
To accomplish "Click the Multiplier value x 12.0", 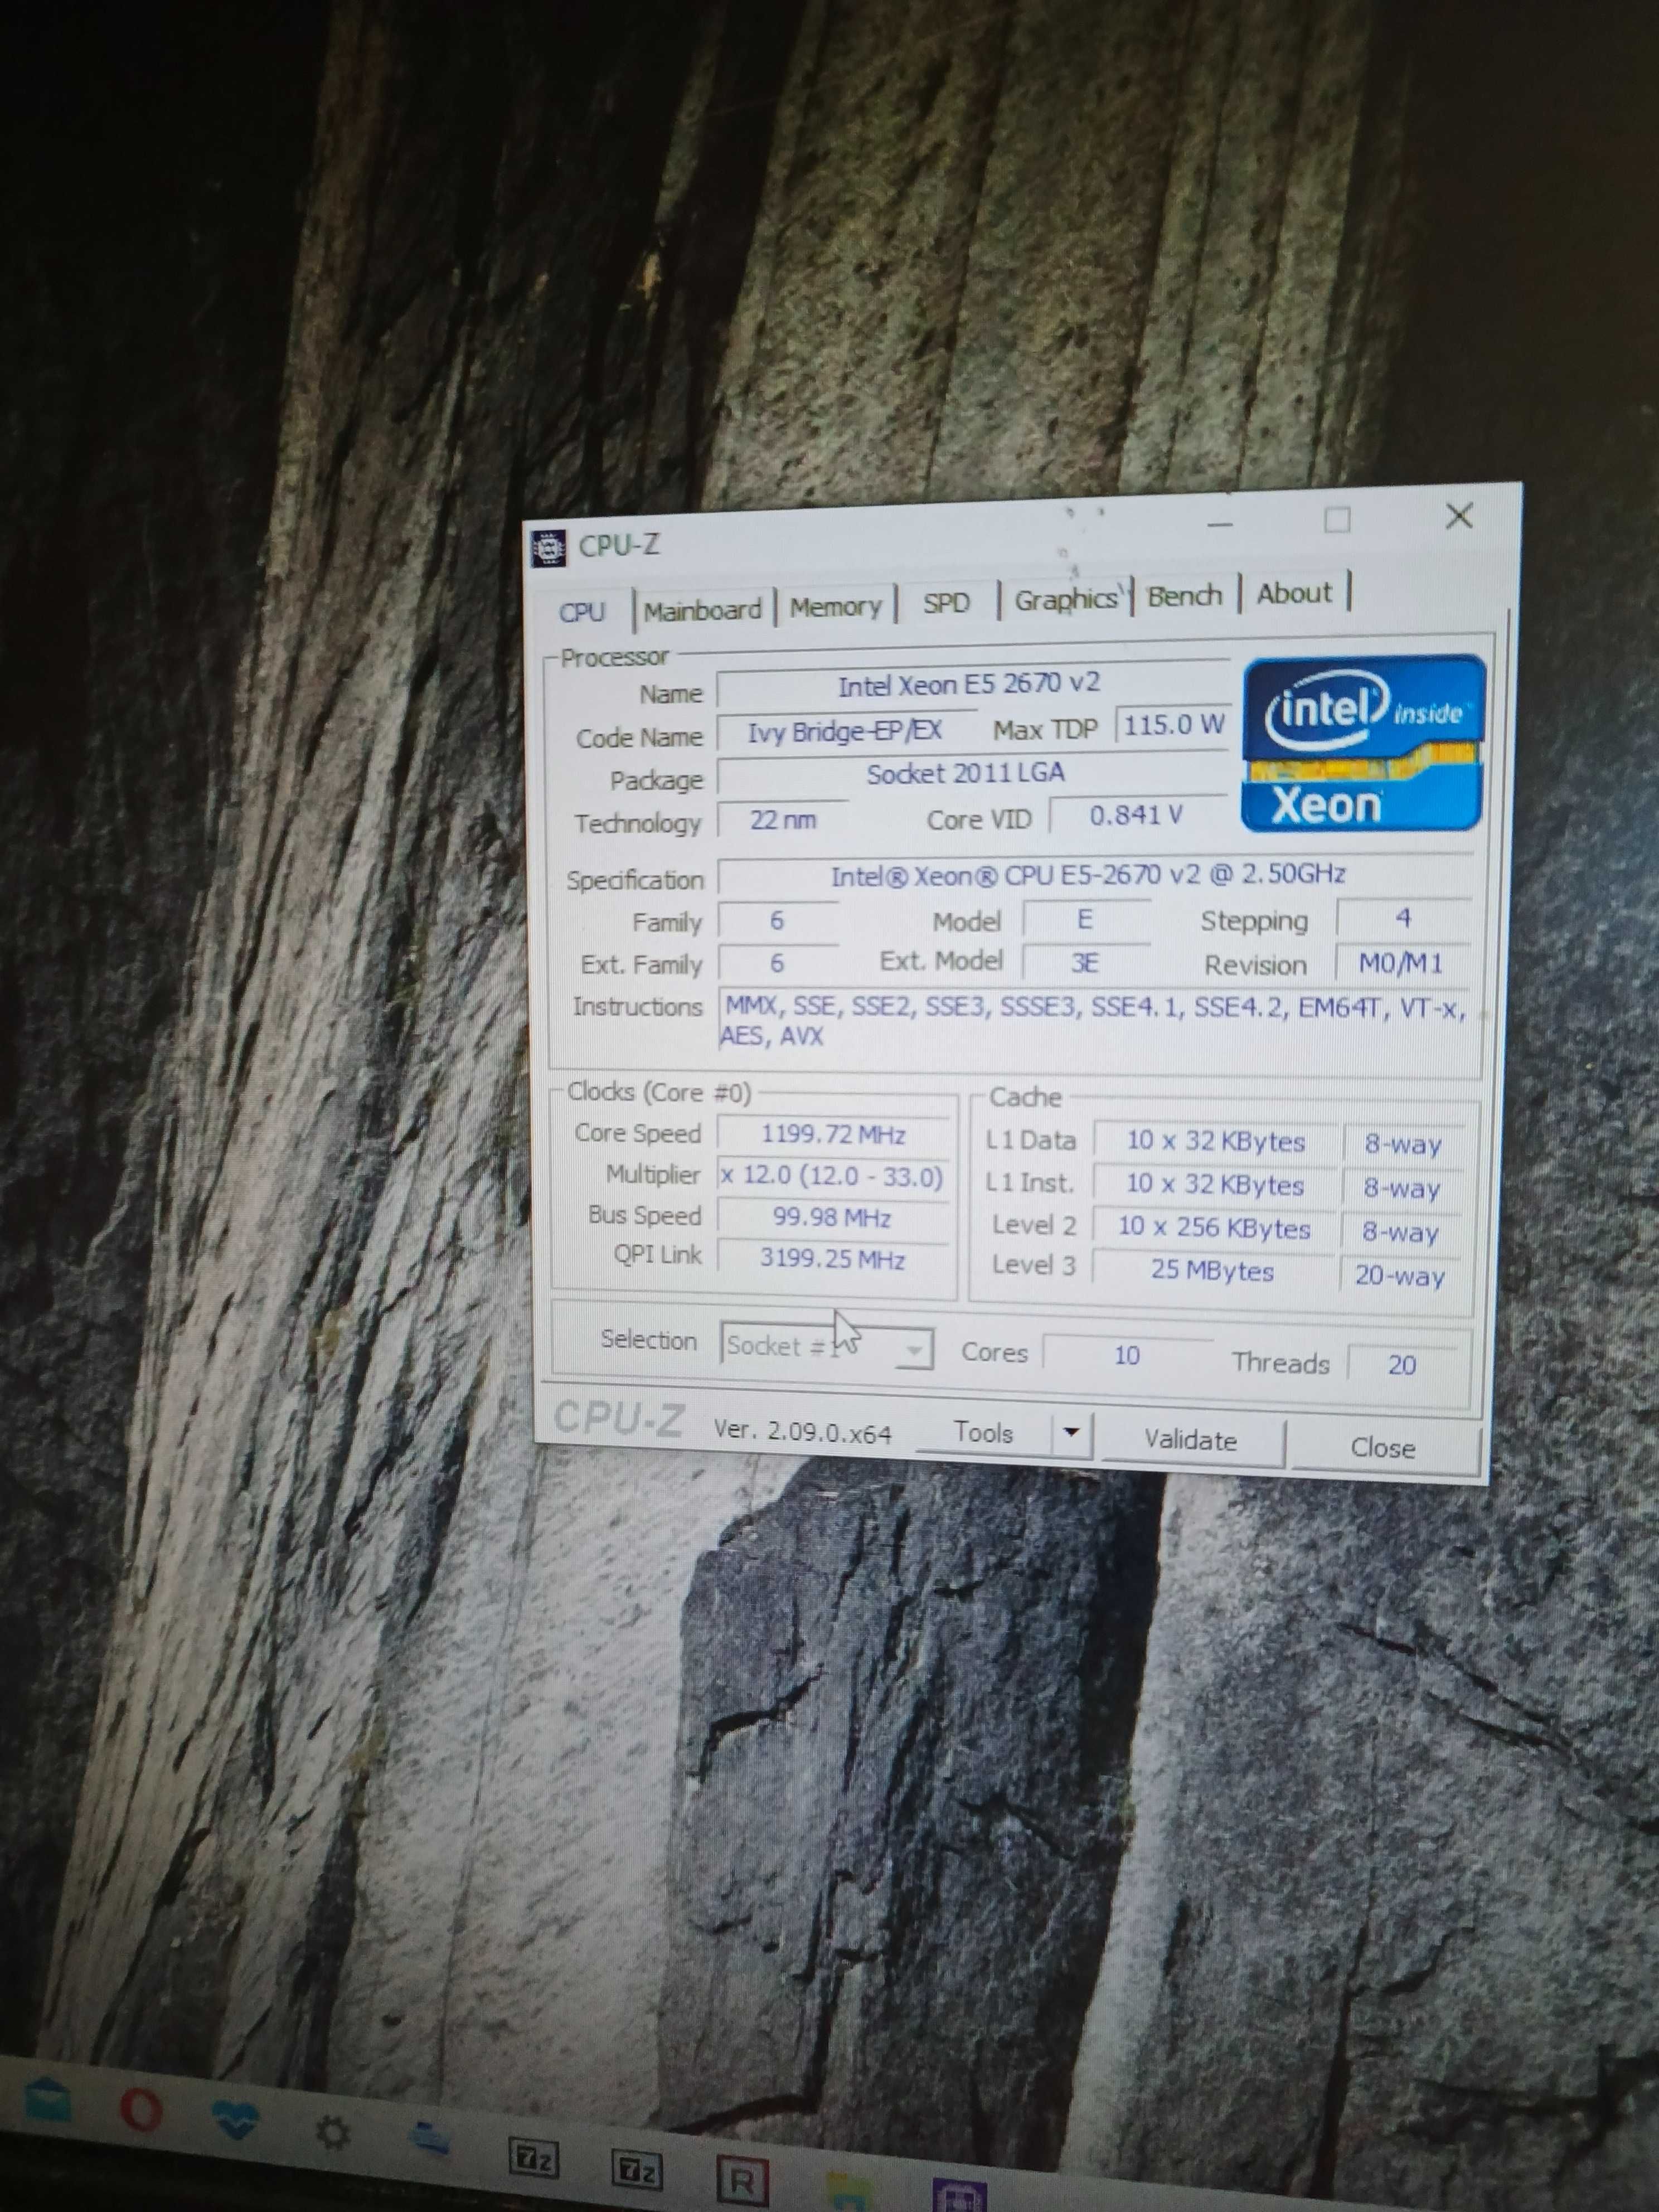I will 833,1175.
